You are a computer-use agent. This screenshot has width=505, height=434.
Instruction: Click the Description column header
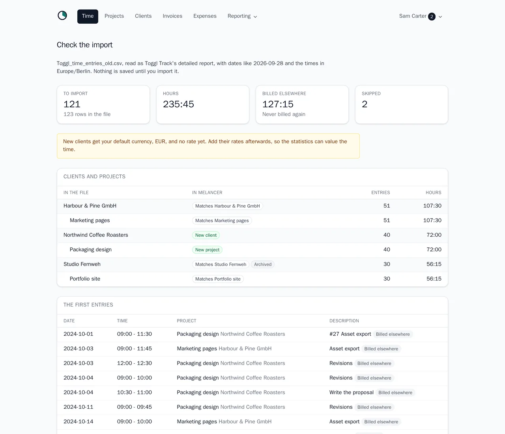[344, 321]
